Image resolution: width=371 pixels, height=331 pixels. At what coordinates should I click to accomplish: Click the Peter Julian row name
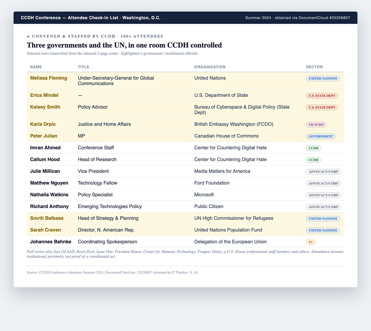point(44,136)
